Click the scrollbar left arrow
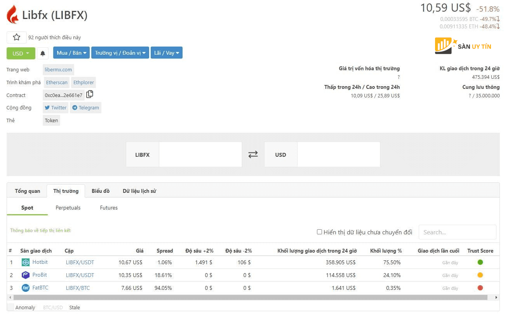The image size is (510, 317). 10,298
